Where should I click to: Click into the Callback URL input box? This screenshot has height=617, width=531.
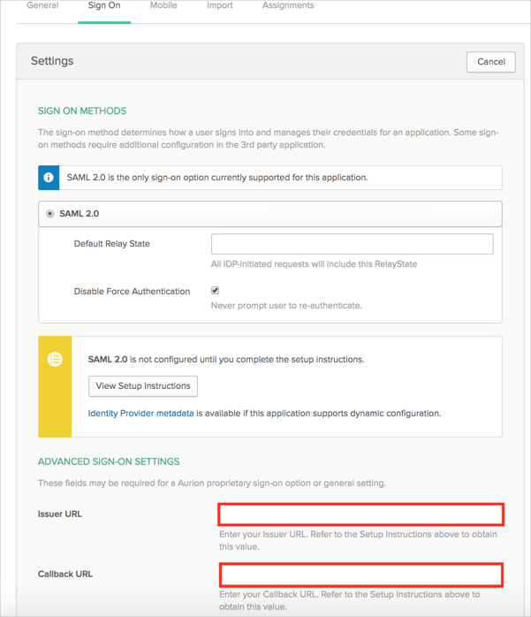(x=360, y=575)
